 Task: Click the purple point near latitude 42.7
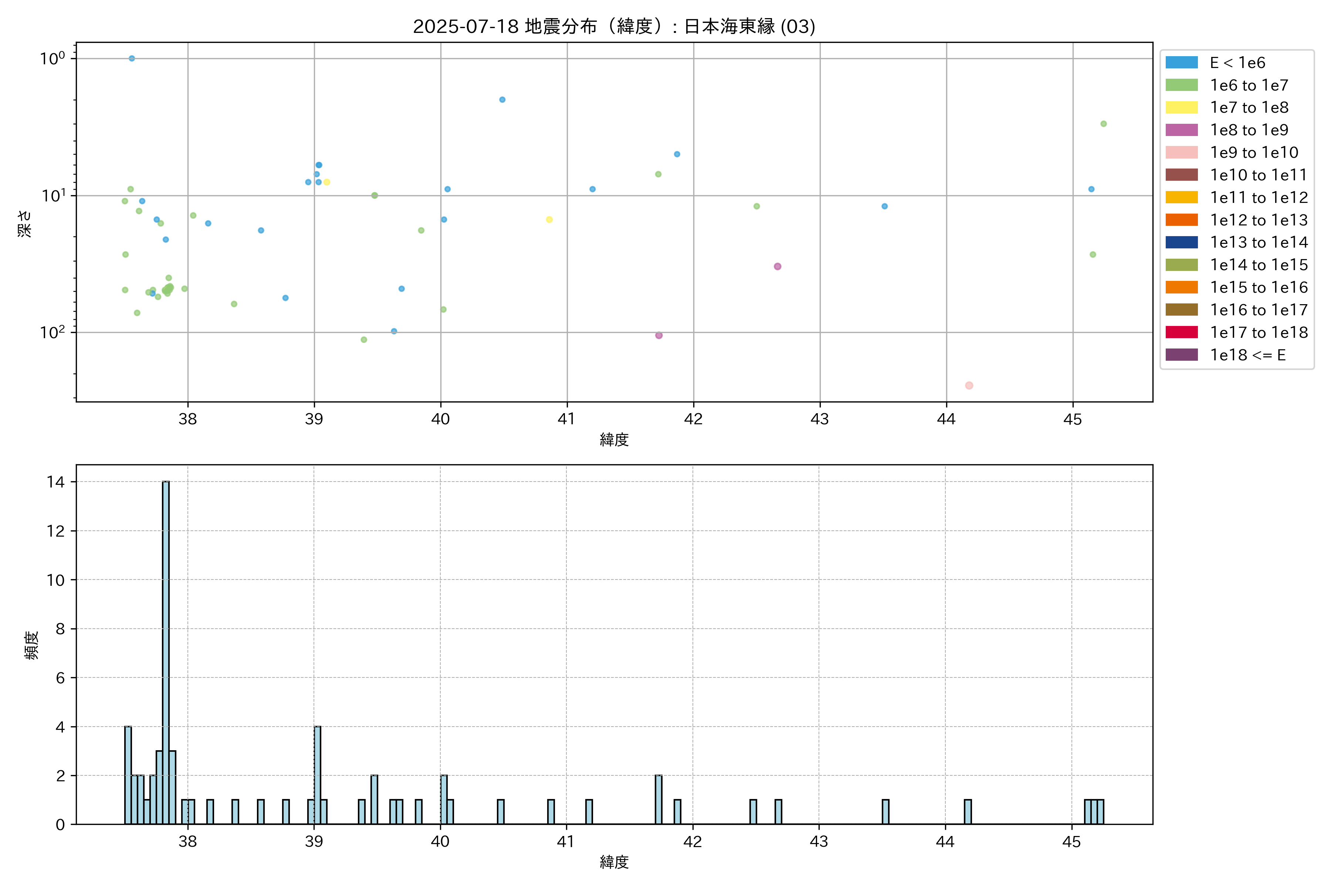tap(778, 266)
